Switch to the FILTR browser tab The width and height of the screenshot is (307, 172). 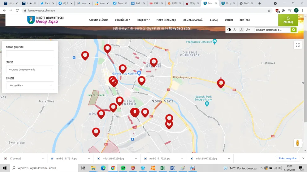coord(174,3)
